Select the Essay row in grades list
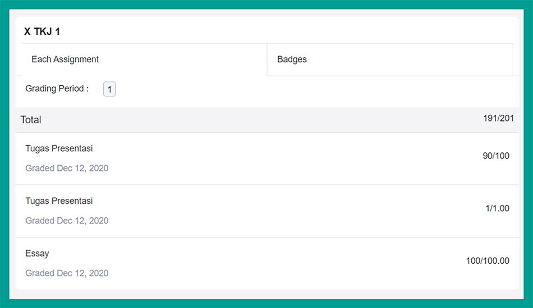 click(267, 264)
